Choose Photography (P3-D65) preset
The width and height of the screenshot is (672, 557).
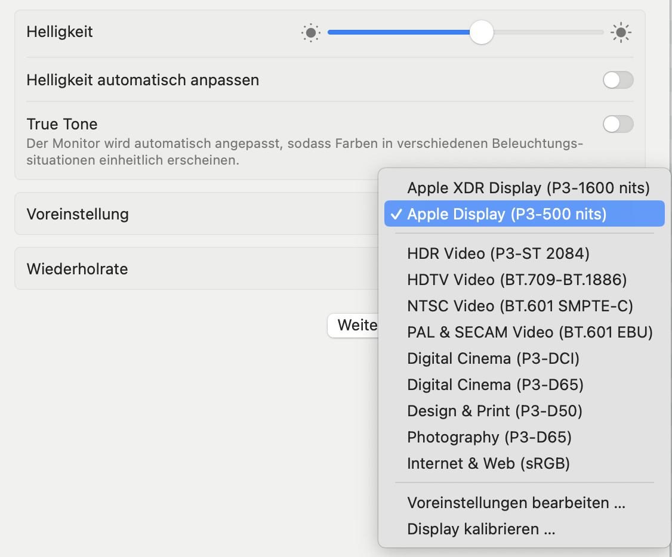(489, 437)
